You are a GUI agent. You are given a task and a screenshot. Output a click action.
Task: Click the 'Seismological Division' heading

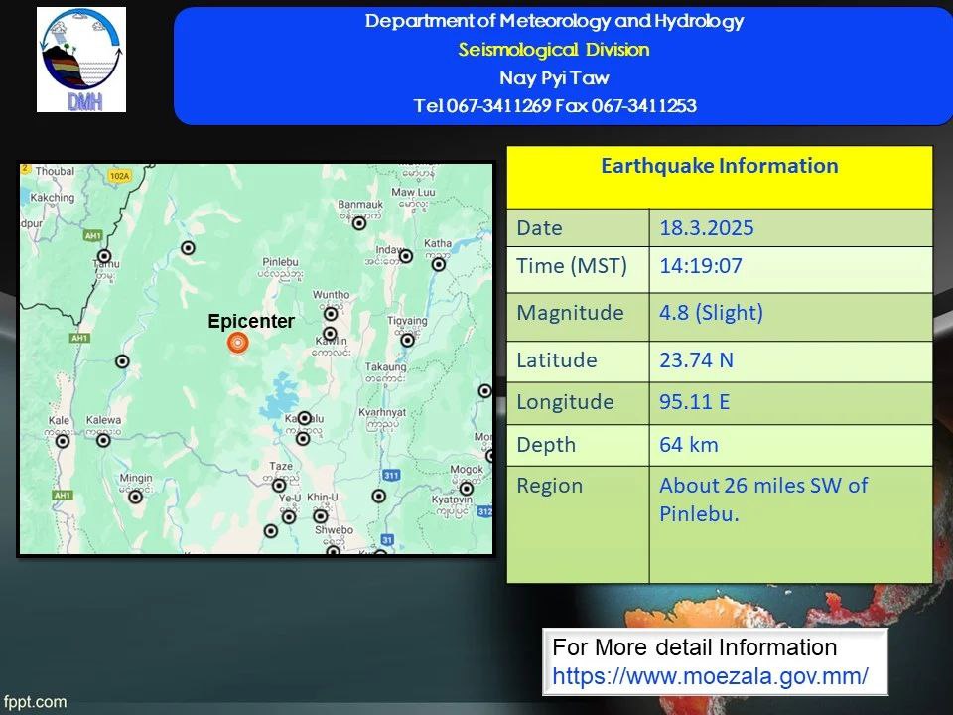click(554, 50)
